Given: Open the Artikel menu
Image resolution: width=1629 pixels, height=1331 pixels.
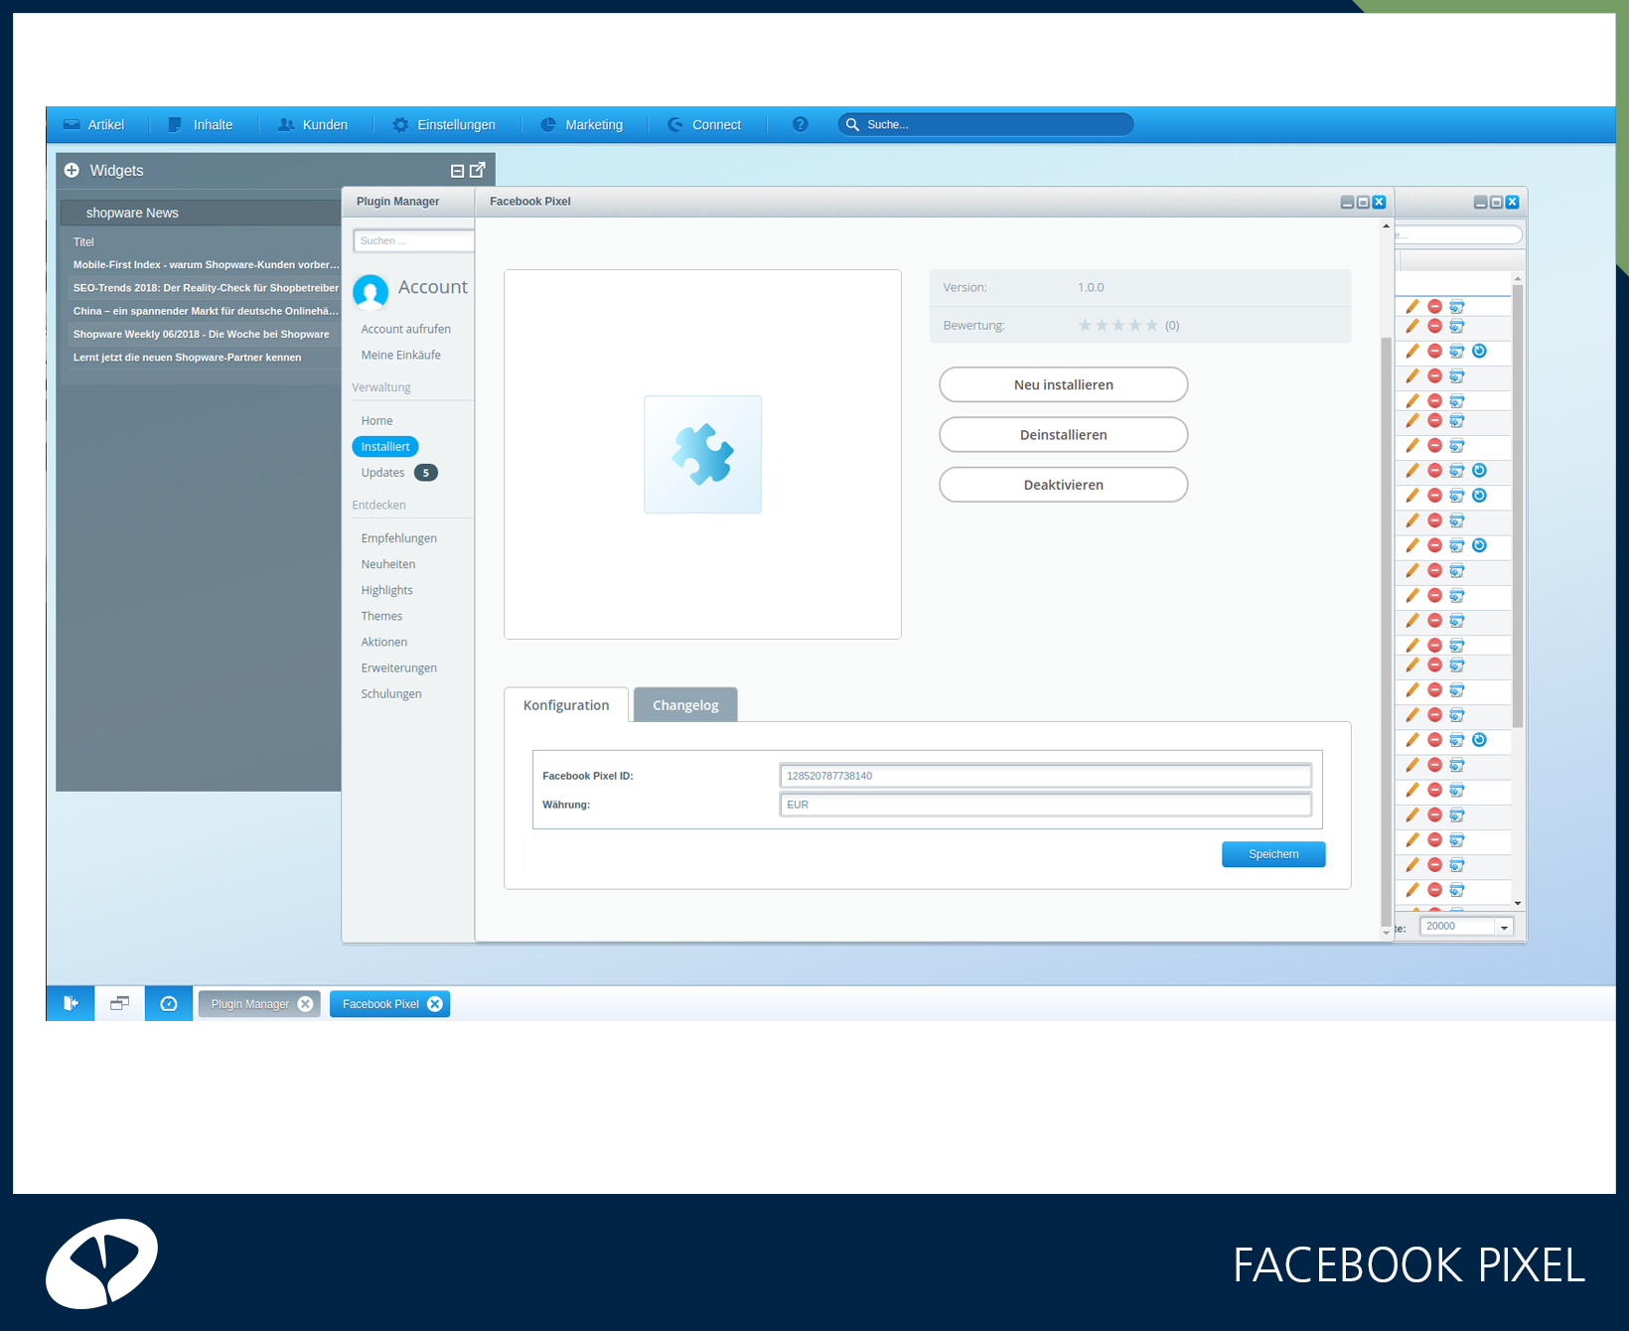Looking at the screenshot, I should coord(93,124).
